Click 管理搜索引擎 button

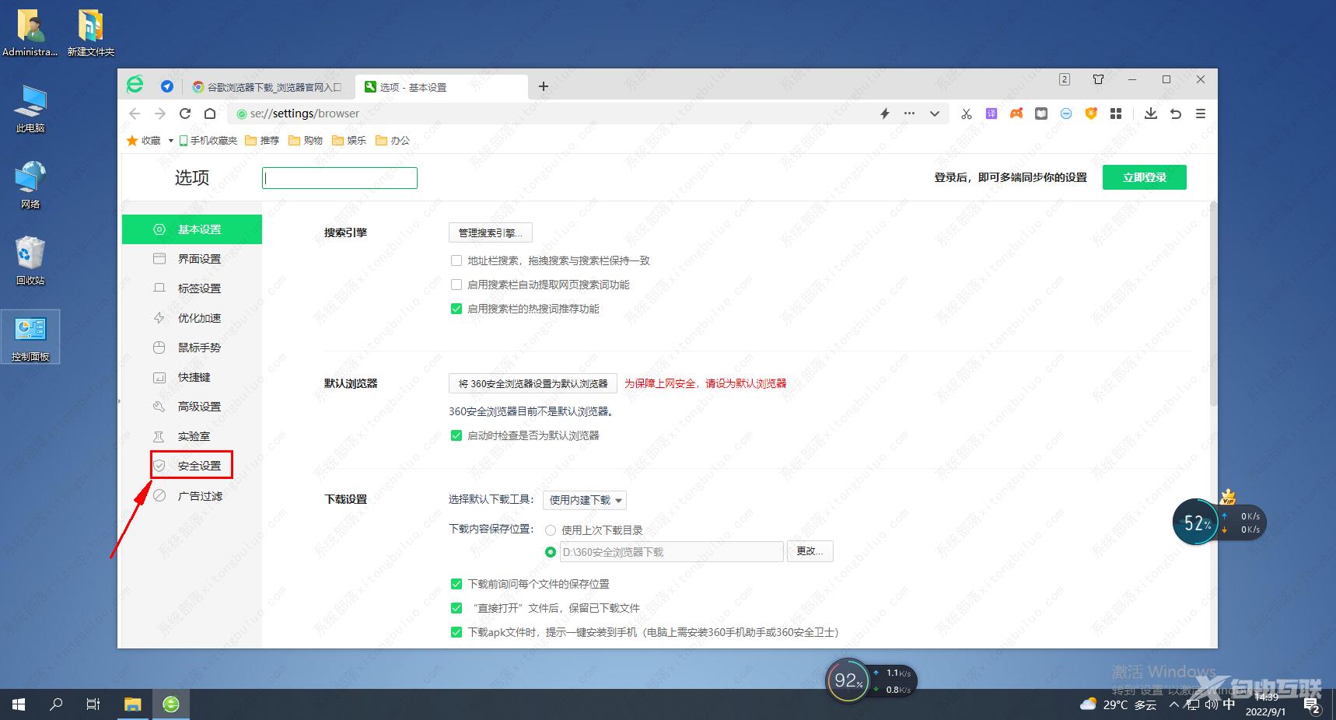[x=491, y=232]
